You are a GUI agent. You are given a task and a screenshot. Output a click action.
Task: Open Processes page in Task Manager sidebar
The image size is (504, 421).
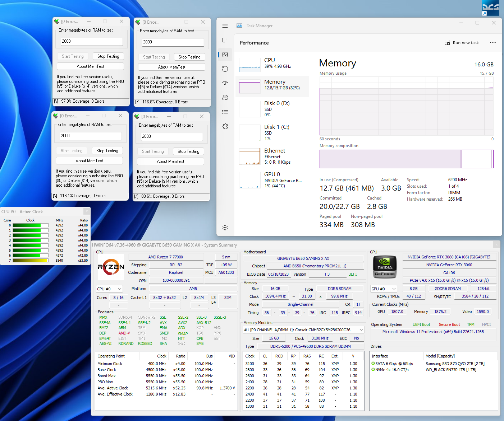click(225, 40)
